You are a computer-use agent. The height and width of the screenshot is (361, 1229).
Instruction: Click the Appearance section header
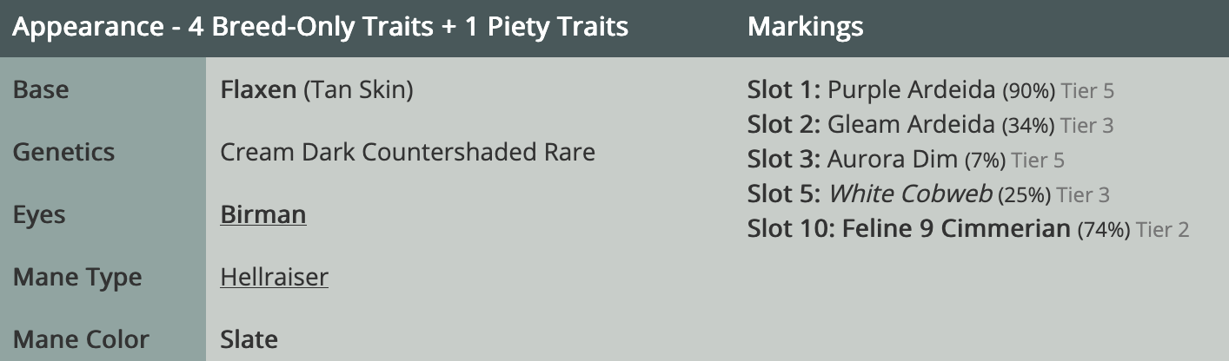click(320, 27)
